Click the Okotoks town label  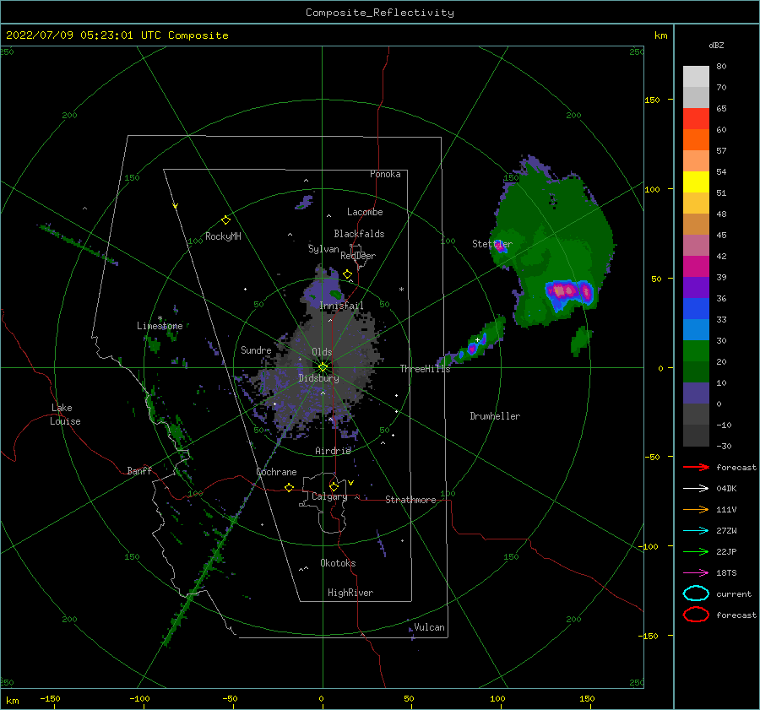338,563
